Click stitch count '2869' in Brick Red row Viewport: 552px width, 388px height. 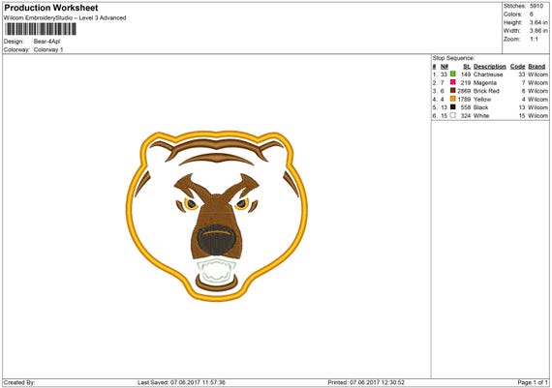tap(464, 91)
